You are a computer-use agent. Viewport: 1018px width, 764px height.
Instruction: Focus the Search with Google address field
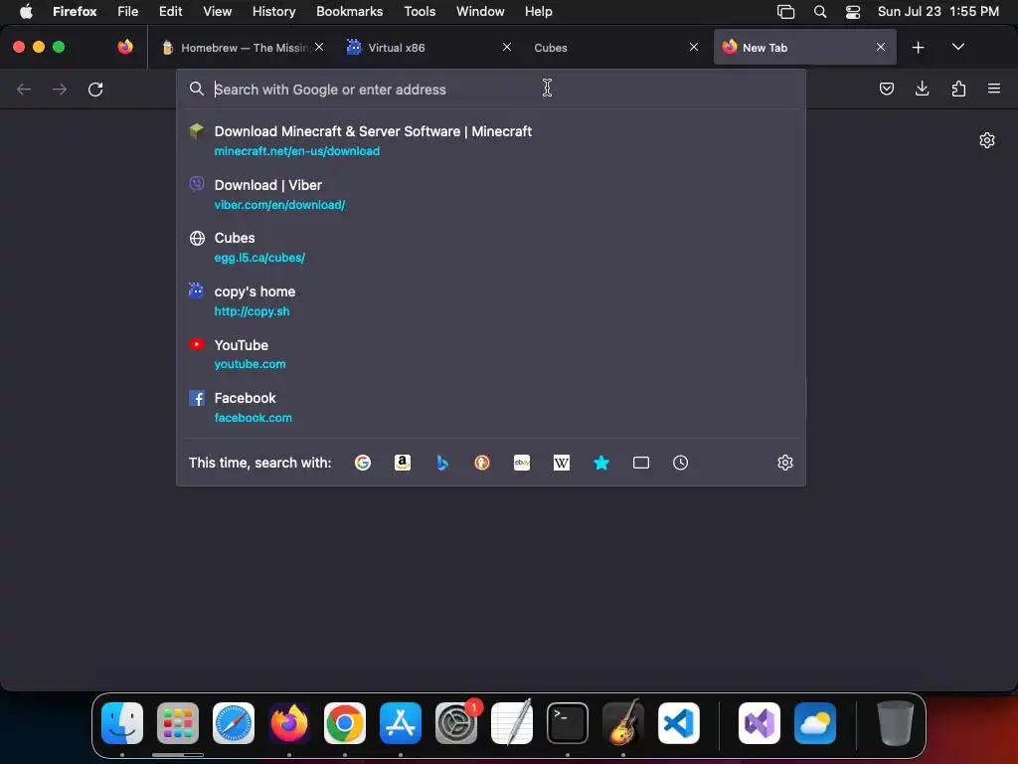(x=491, y=89)
